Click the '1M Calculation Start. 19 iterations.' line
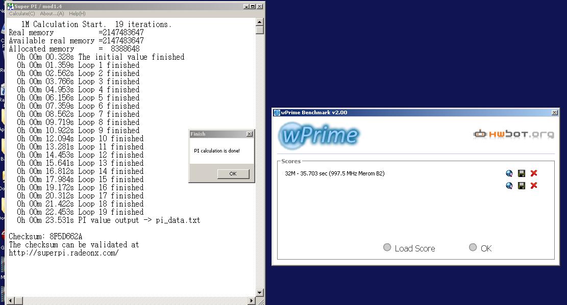This screenshot has height=305, width=567. click(x=96, y=24)
